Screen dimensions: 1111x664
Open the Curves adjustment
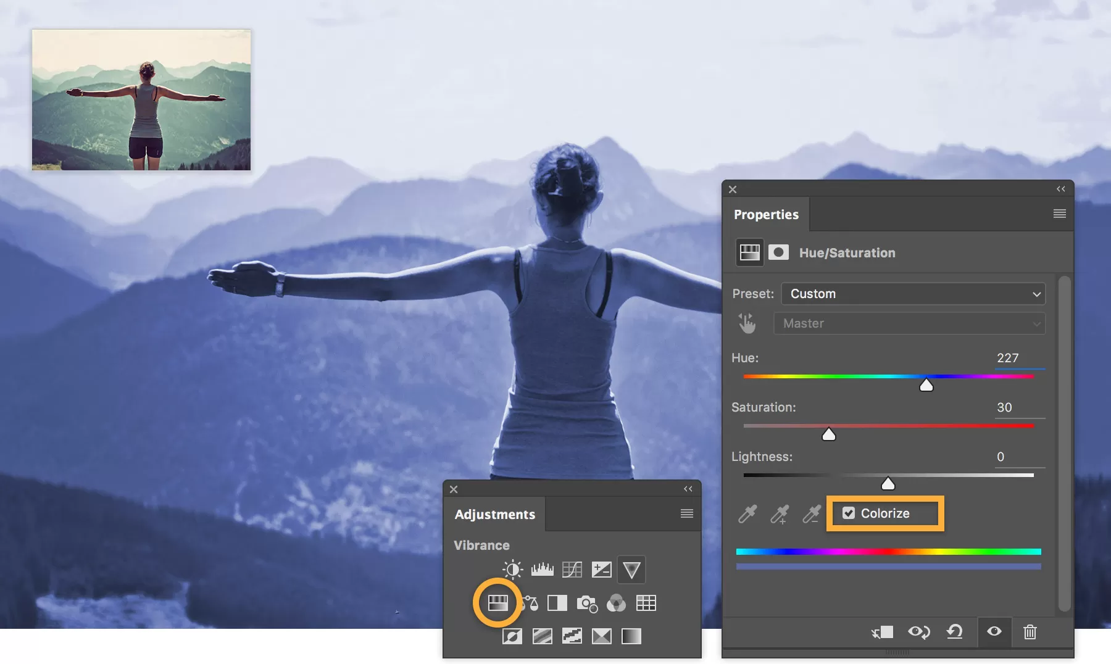(x=572, y=570)
